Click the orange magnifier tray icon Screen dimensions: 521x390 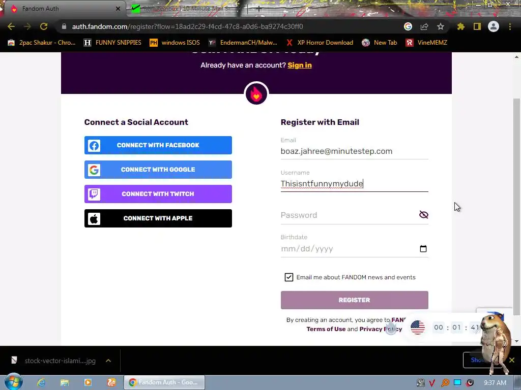pyautogui.click(x=445, y=383)
